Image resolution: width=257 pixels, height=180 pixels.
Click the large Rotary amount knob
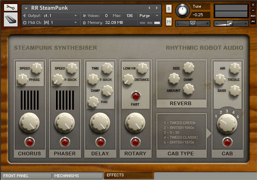pos(135,123)
